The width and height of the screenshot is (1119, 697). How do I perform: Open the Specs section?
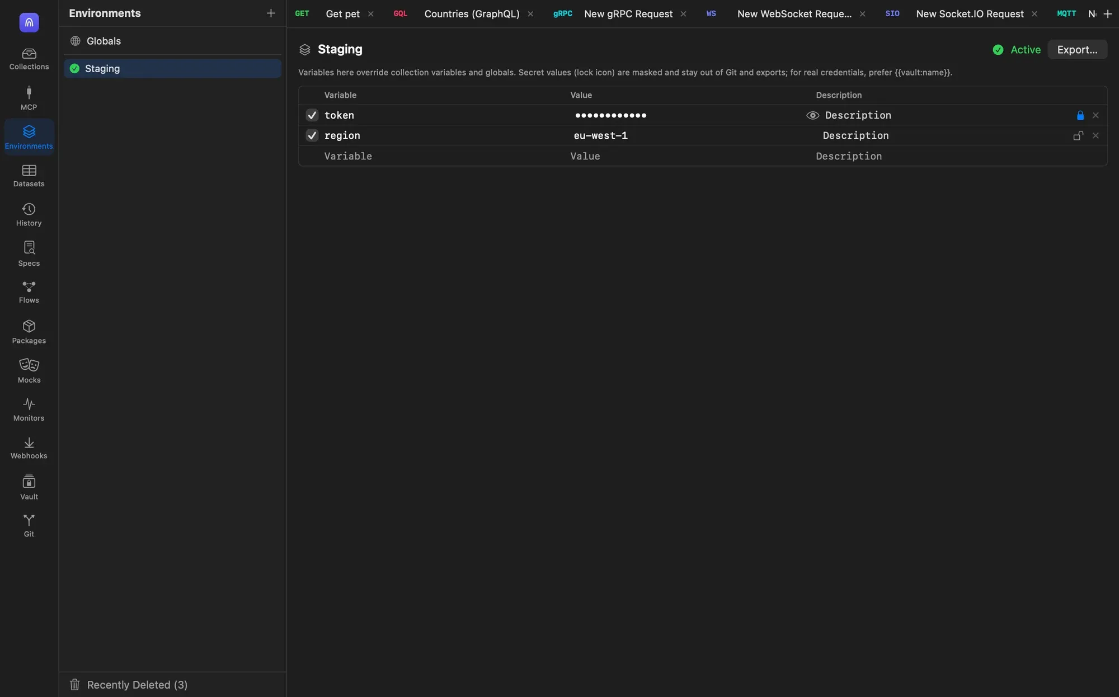(x=29, y=254)
